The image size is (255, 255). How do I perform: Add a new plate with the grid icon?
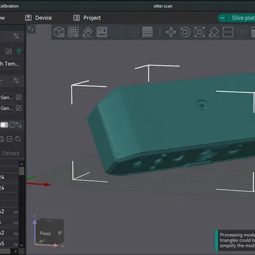(x=73, y=32)
